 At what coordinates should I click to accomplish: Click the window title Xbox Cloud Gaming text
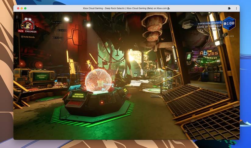point(126,8)
